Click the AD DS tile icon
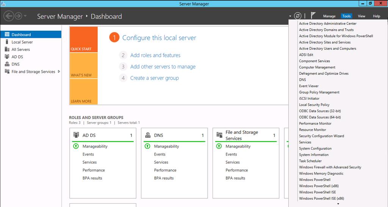The width and height of the screenshot is (388, 207). click(x=76, y=135)
